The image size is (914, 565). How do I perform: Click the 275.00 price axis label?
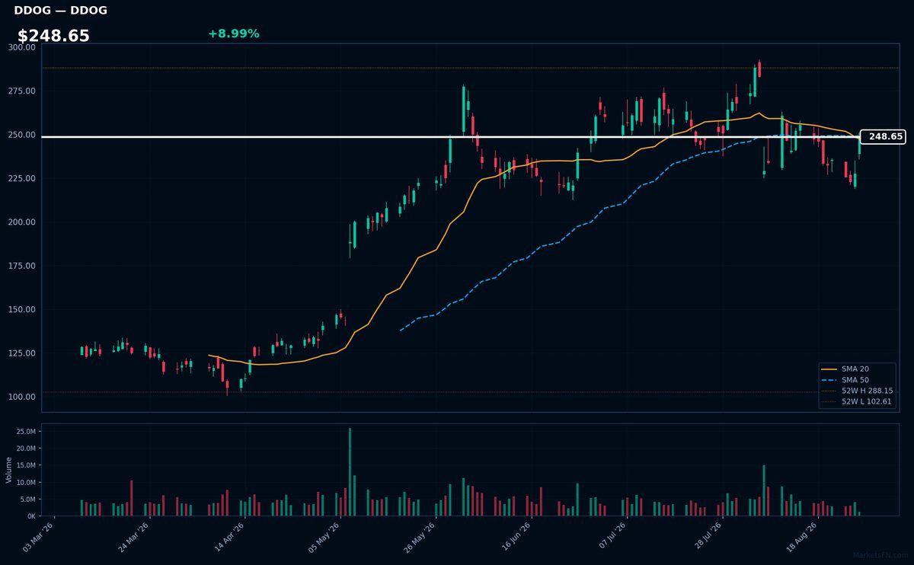point(22,91)
